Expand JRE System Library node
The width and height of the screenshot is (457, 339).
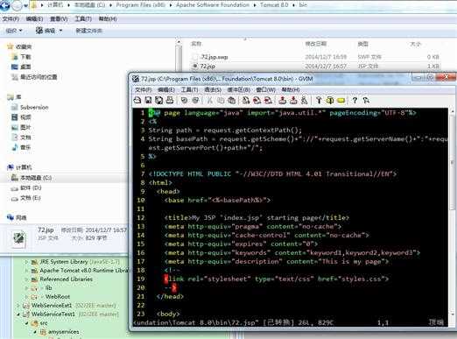point(27,262)
